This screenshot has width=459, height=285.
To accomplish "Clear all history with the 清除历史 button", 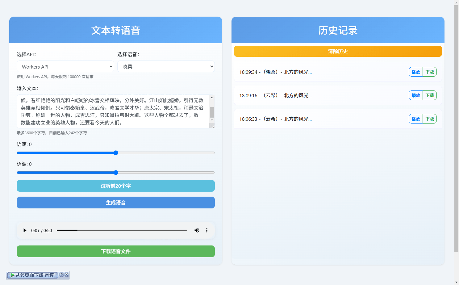I will pos(338,51).
